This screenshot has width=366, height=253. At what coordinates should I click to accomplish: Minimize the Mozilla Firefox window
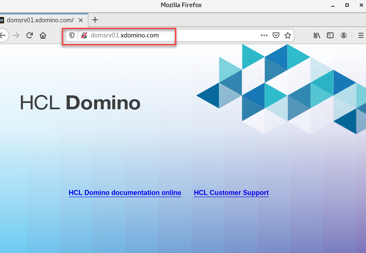click(x=333, y=5)
